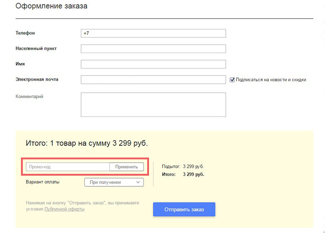Submit order with Отправить заказ button
Image resolution: width=326 pixels, height=233 pixels.
click(x=184, y=209)
